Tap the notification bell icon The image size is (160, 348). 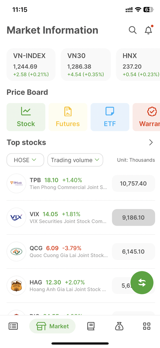[149, 30]
